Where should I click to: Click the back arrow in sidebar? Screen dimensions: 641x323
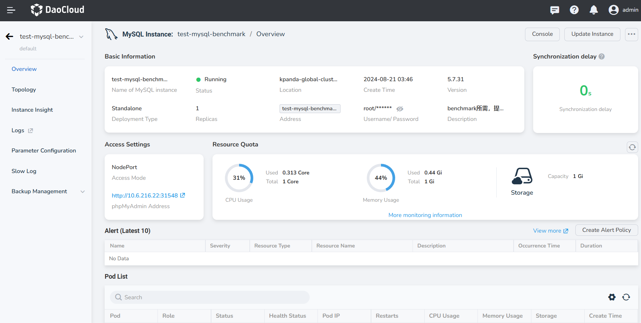(x=10, y=37)
